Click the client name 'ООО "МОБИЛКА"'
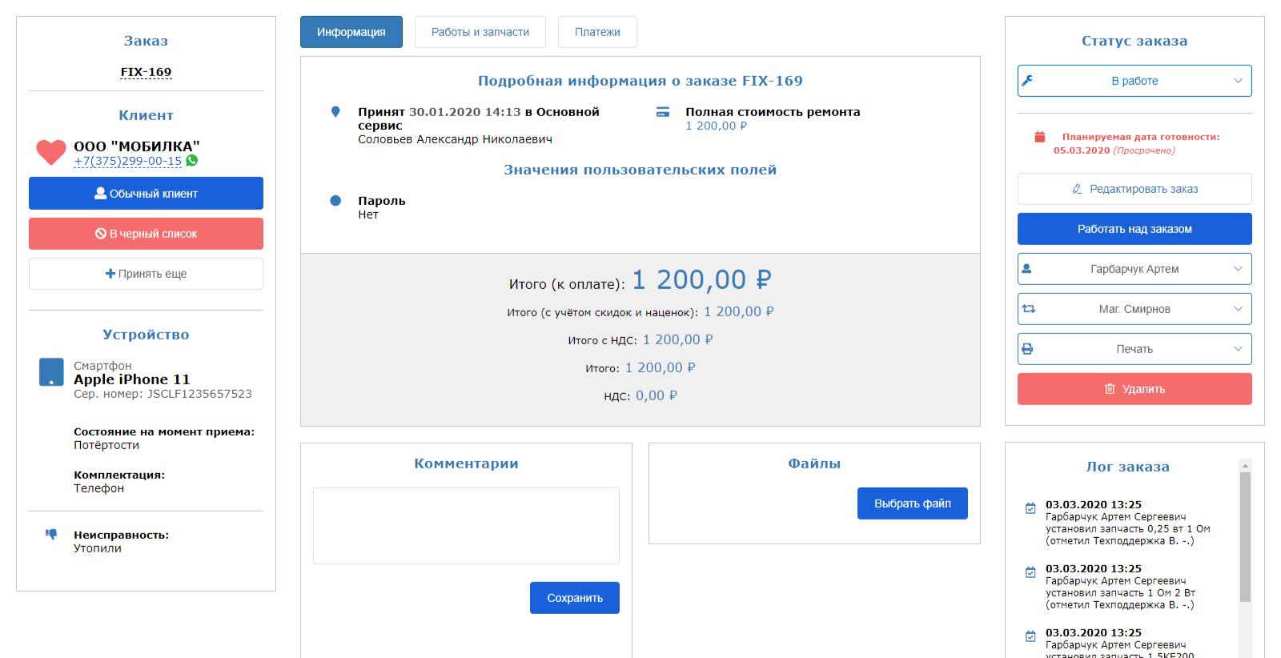Image resolution: width=1281 pixels, height=658 pixels. [x=137, y=146]
